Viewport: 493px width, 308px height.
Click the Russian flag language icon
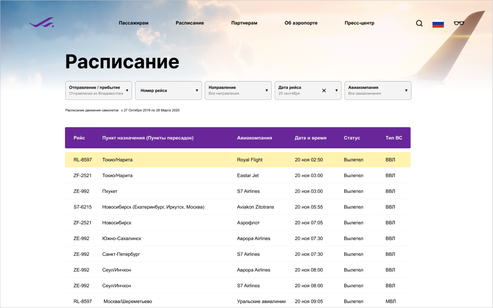point(438,23)
